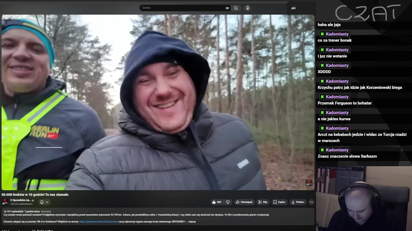Click chat message 'Przemek Ferguson to bohater'
The image size is (412, 231).
[345, 103]
